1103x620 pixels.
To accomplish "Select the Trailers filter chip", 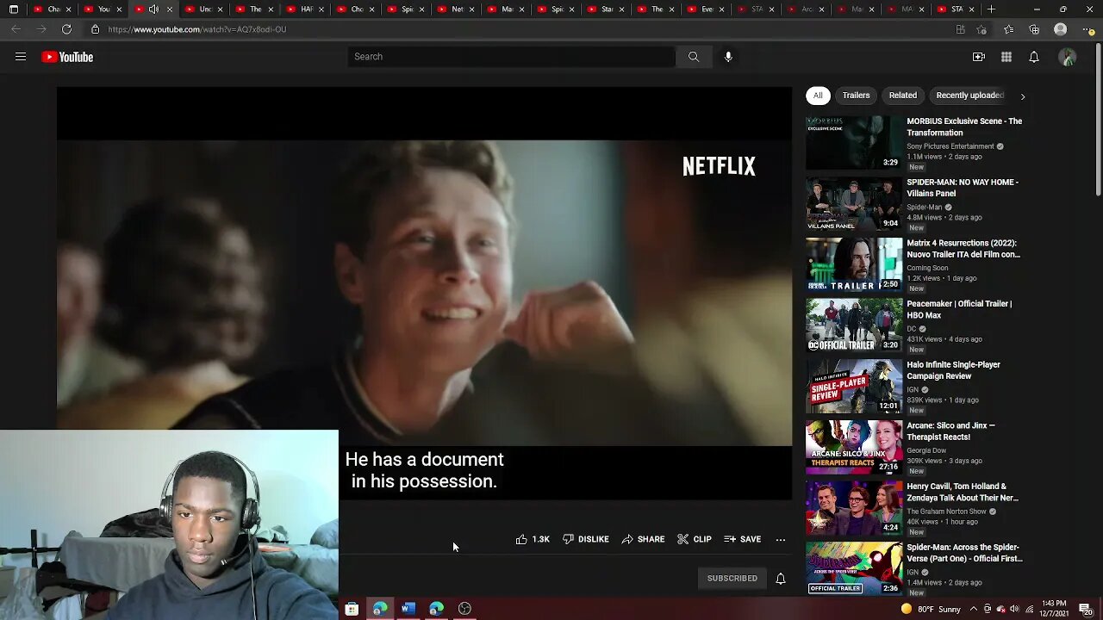I will tap(856, 96).
